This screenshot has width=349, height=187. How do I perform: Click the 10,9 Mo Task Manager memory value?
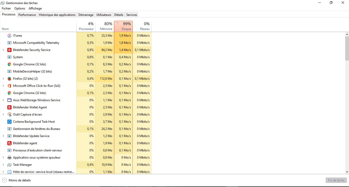[107, 165]
